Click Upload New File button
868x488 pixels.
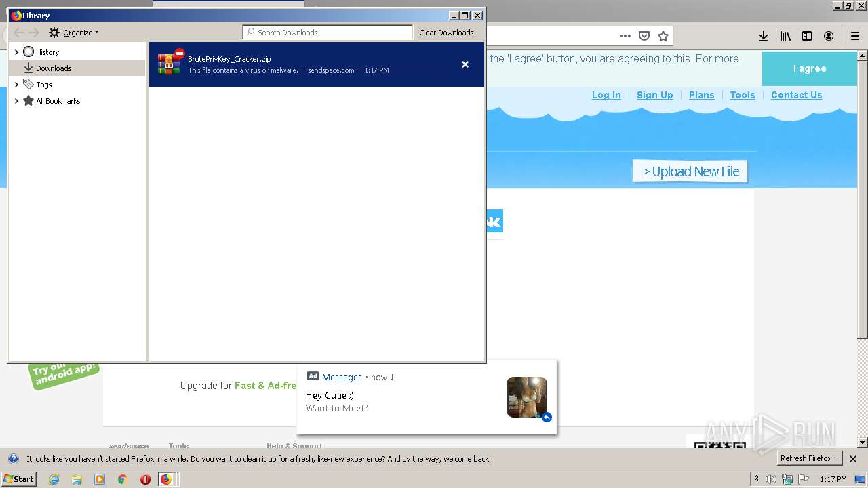pos(690,171)
